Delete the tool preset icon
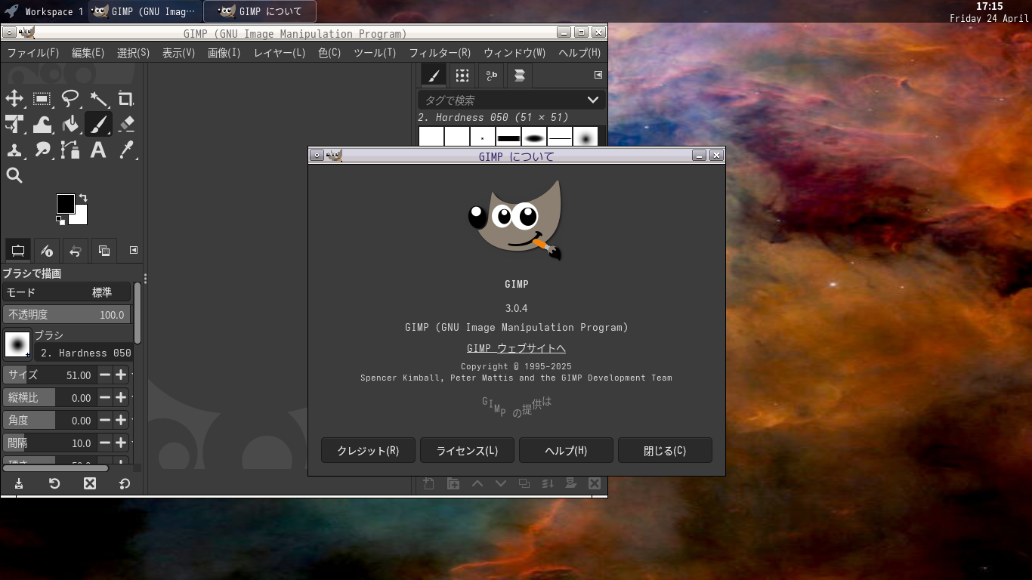This screenshot has width=1032, height=580. pyautogui.click(x=90, y=483)
